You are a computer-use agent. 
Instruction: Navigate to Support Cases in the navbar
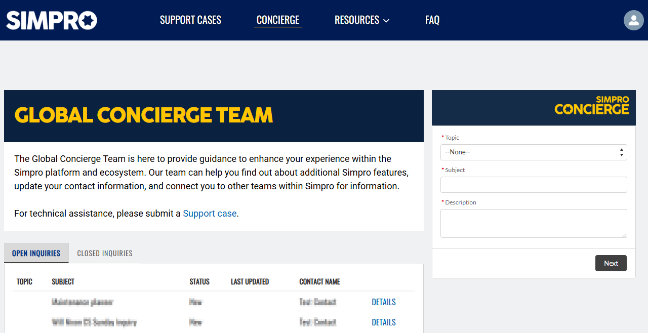point(190,20)
